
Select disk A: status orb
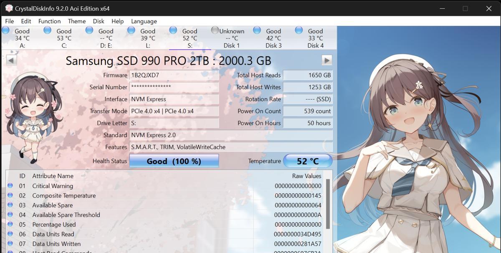tap(5, 30)
